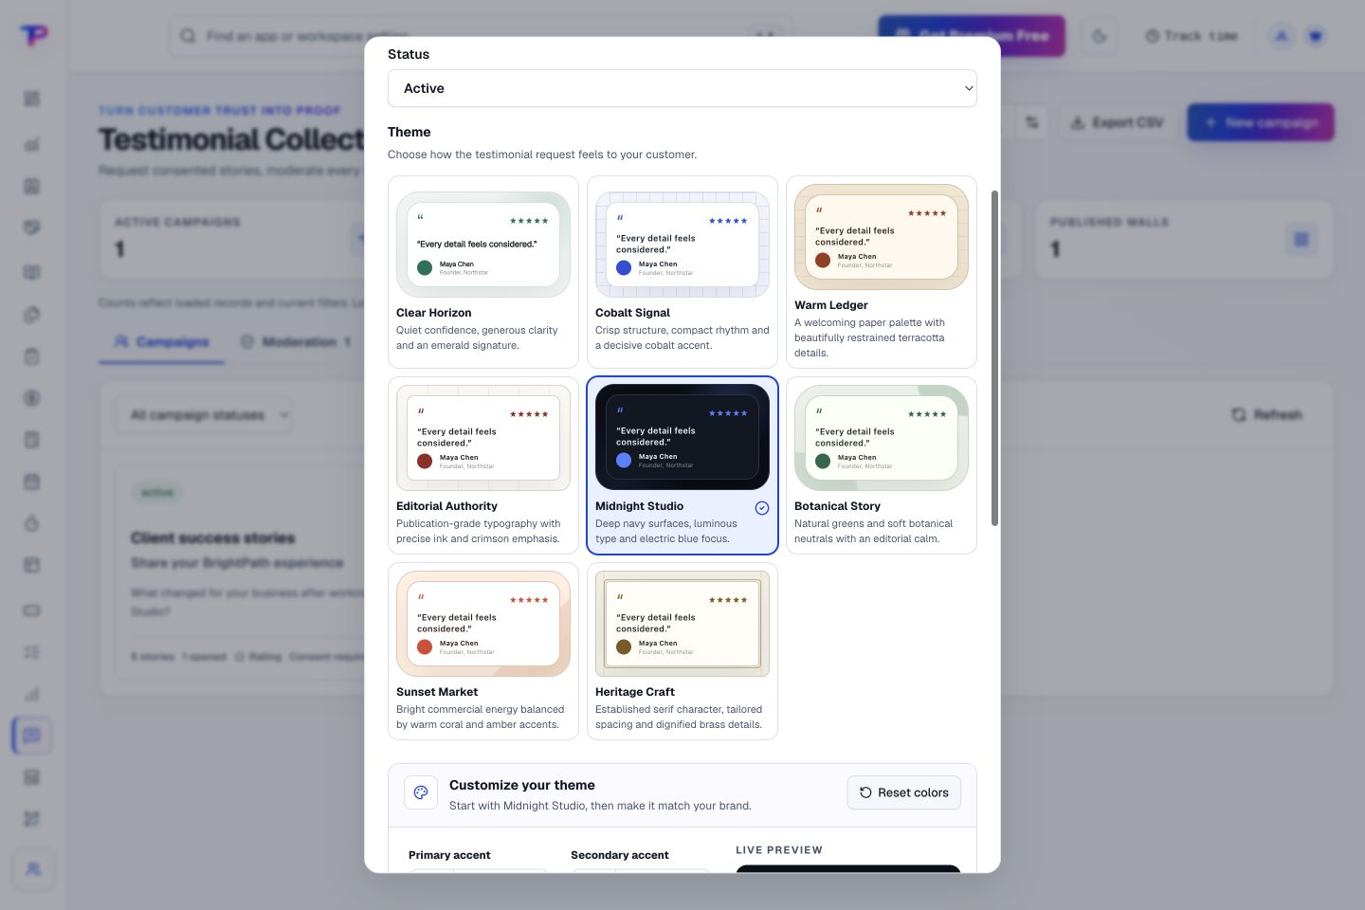Click the palette icon beside Customize your theme
Image resolution: width=1365 pixels, height=910 pixels.
(421, 792)
